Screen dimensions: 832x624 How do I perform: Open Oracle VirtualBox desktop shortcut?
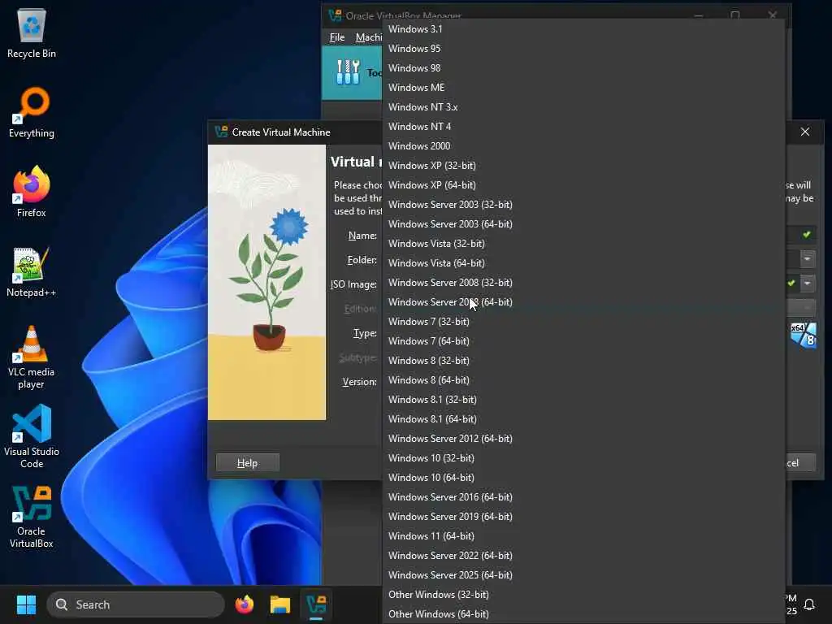[32, 517]
